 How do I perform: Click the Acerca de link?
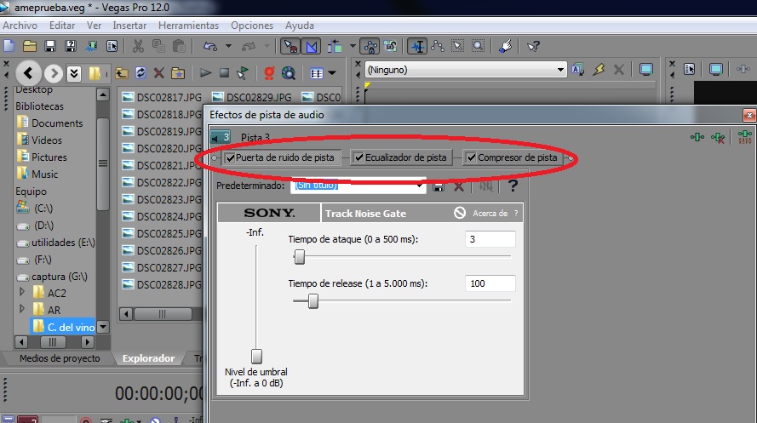click(490, 213)
